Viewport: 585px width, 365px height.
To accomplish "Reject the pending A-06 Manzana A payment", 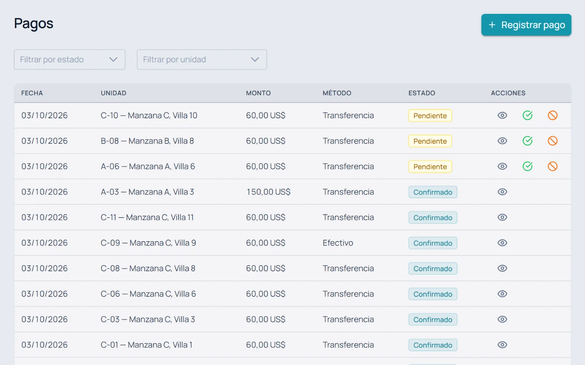I will [x=553, y=166].
